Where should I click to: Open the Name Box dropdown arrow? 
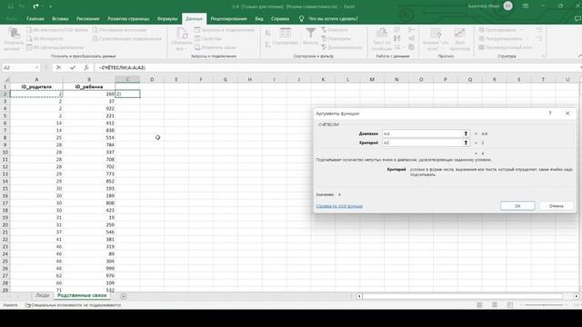pos(36,67)
